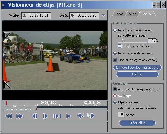Select the Scènes tab
Viewport: 167px width, 134px height.
[x=147, y=14]
